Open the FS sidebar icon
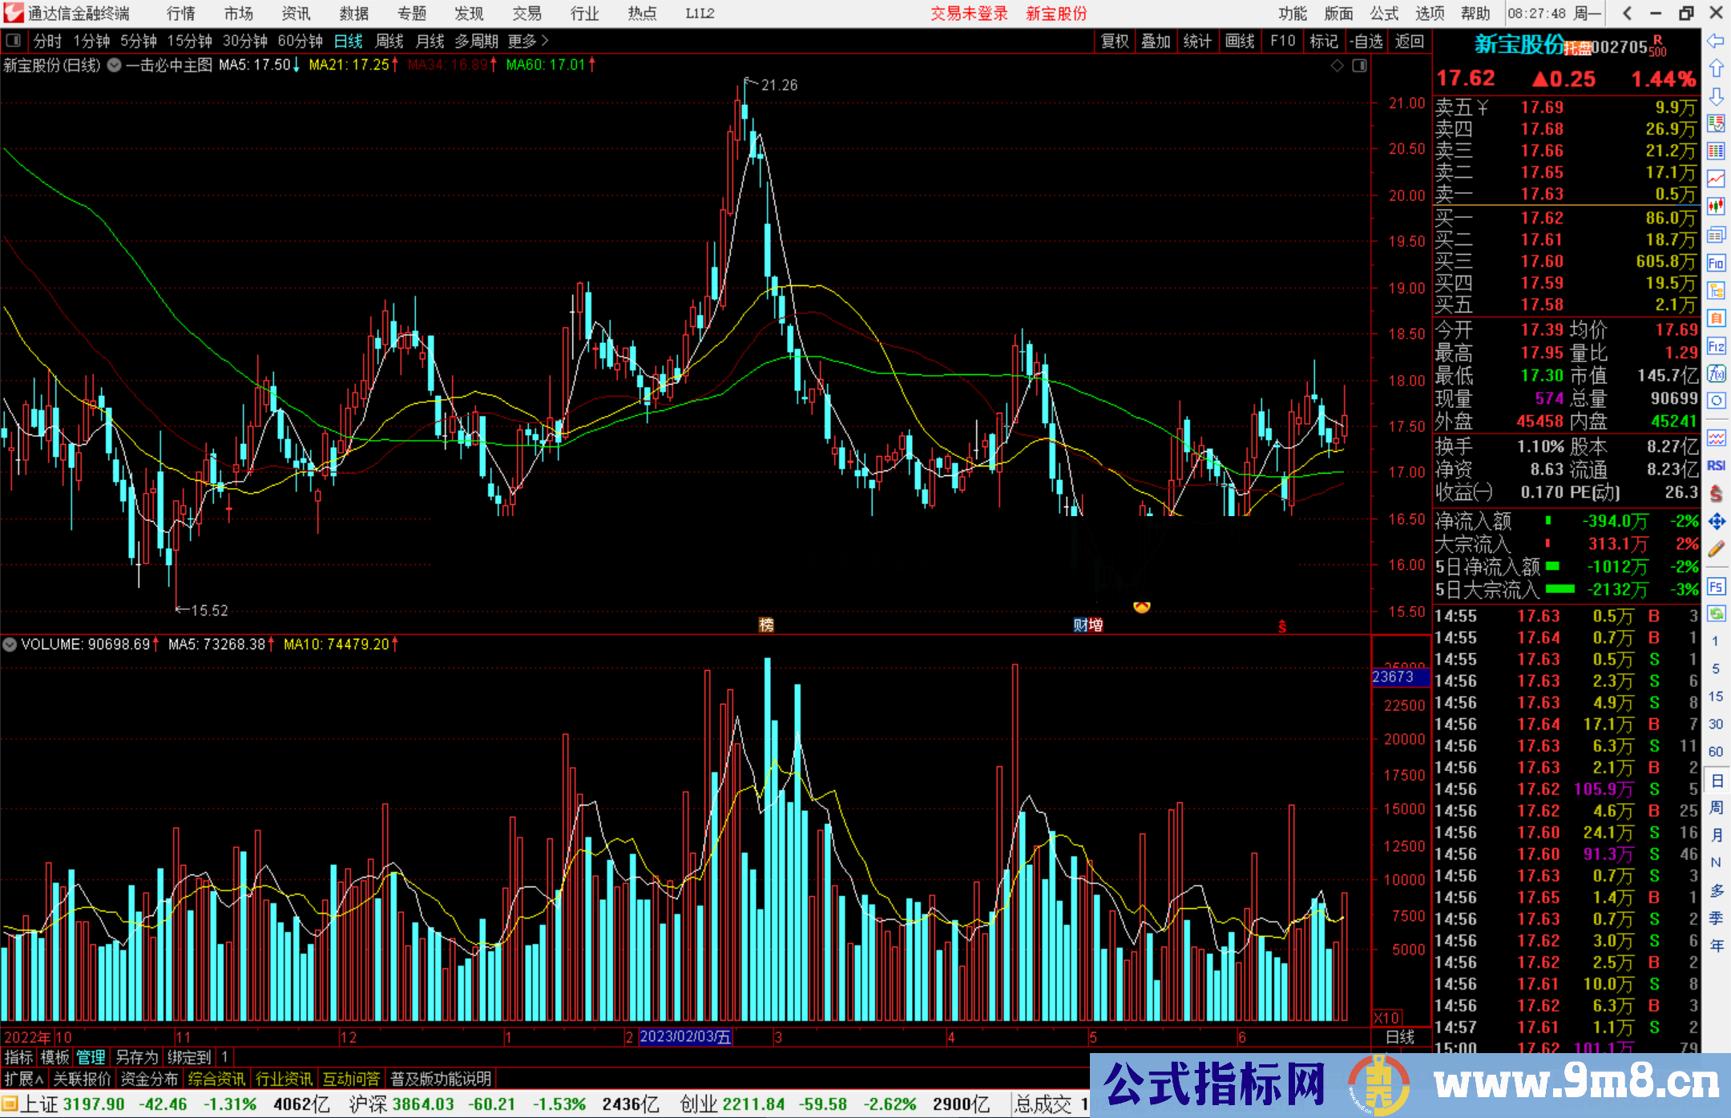 (x=1716, y=587)
